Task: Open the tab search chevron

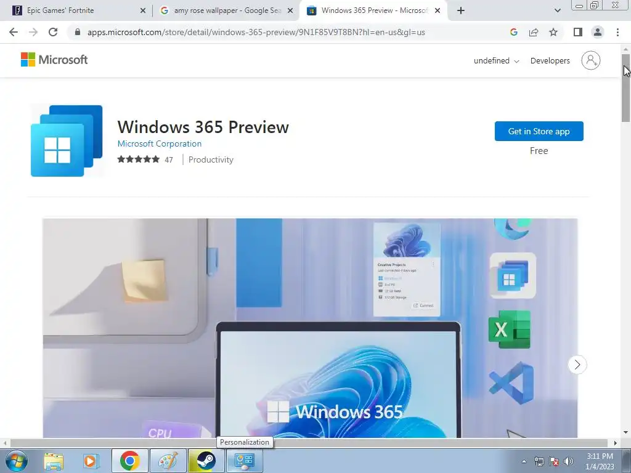Action: tap(557, 10)
